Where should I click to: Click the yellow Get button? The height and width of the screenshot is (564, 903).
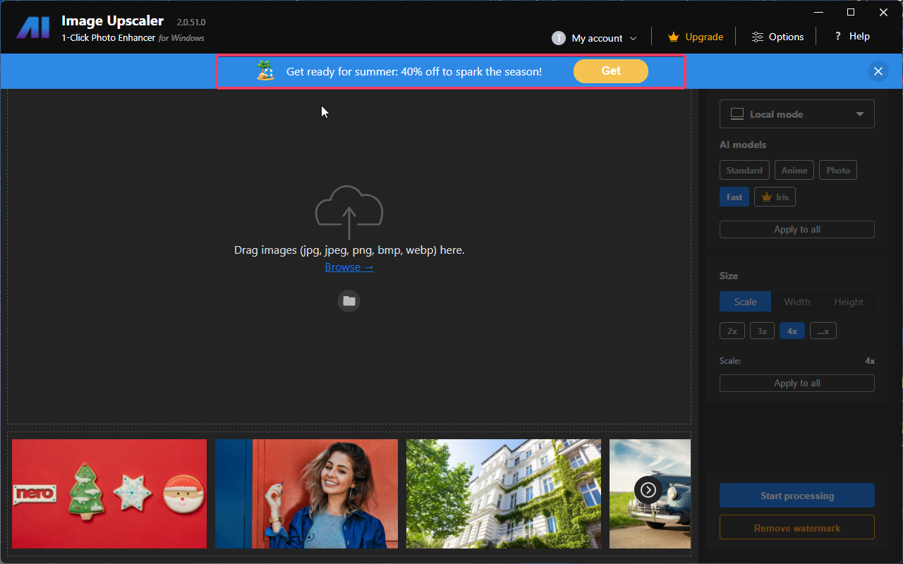click(611, 71)
